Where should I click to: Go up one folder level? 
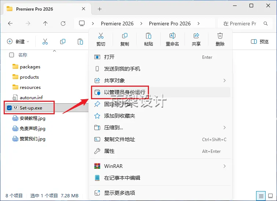[x=45, y=24]
